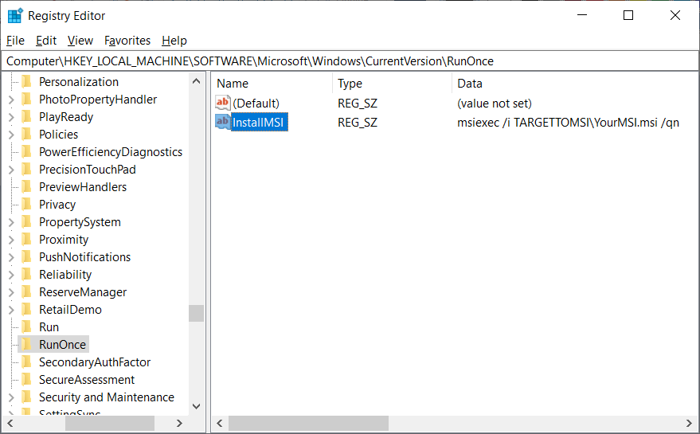Expand the PlayReady key
The image size is (700, 434).
point(12,117)
